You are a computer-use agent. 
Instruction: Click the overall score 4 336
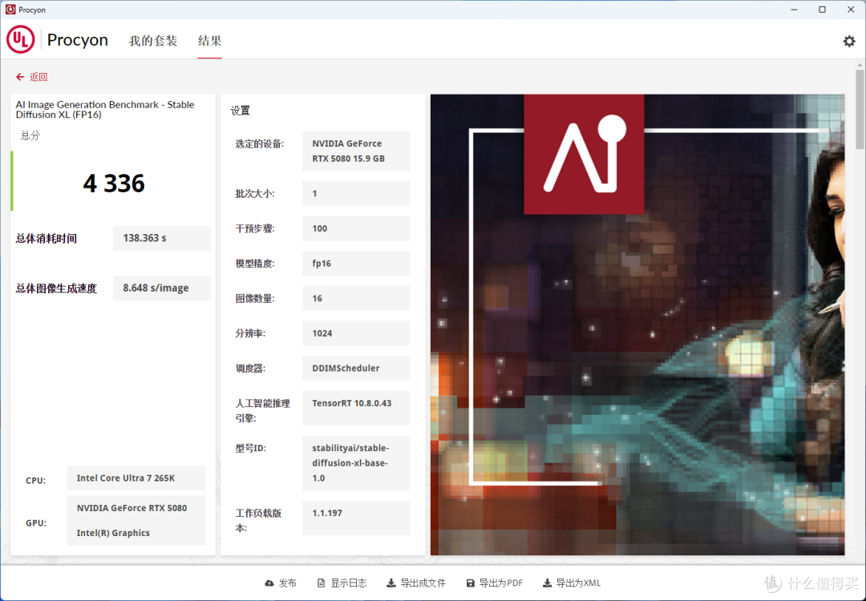click(114, 184)
